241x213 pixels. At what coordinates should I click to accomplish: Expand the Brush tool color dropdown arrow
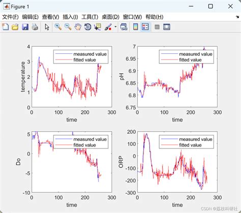pyautogui.click(x=115, y=27)
